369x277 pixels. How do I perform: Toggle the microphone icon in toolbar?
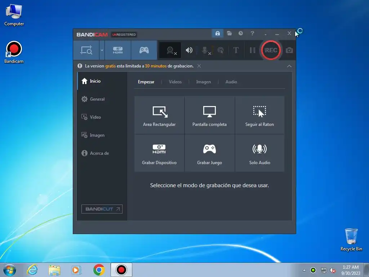pyautogui.click(x=205, y=50)
